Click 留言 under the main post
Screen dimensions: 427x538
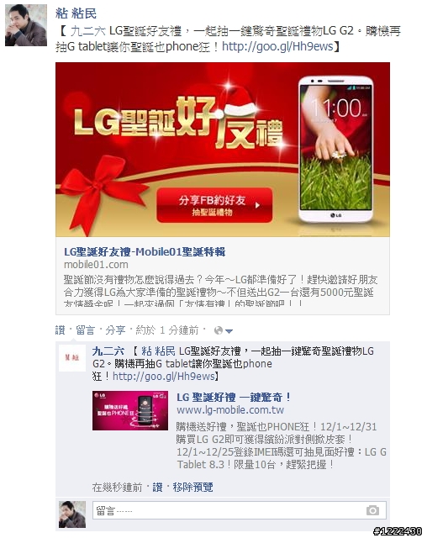point(85,330)
